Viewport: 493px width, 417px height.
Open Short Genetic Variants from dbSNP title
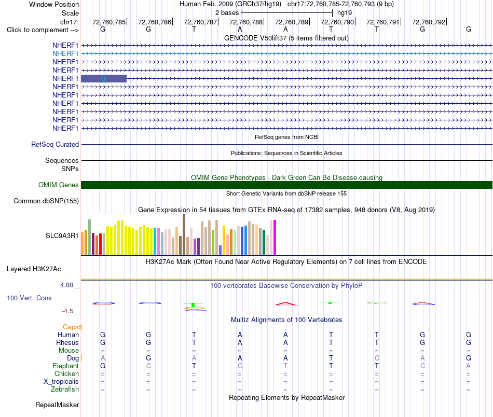(x=286, y=193)
